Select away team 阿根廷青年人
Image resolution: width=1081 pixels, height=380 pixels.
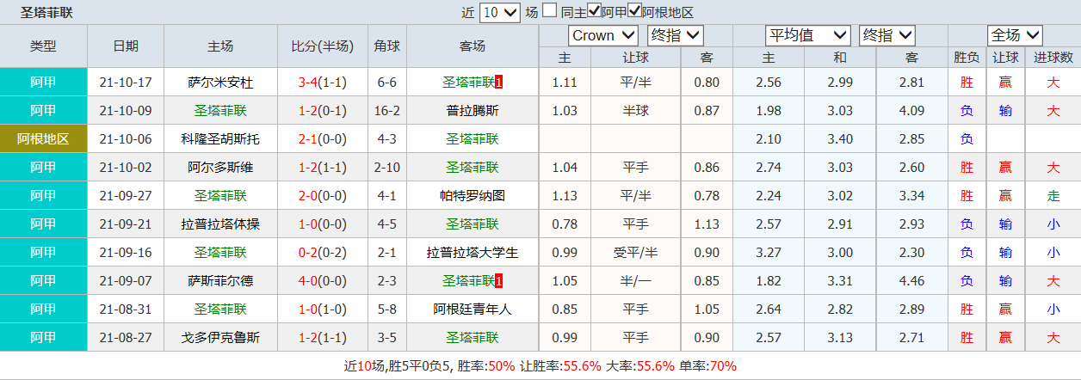pos(472,310)
